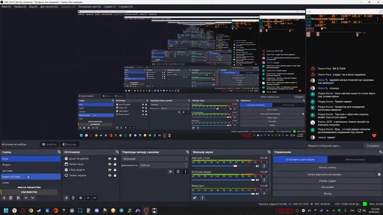Click the red heart icon in chat
383x215 pixels.
tap(374, 136)
